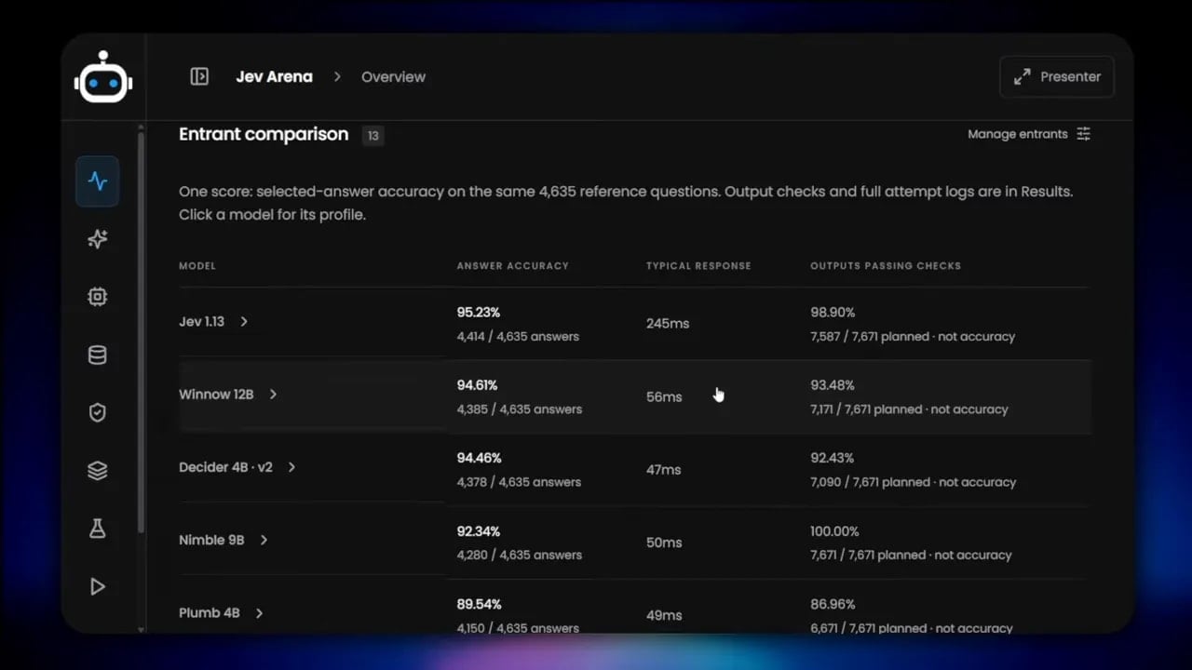Click the Manage entrants sliders icon

(1083, 134)
